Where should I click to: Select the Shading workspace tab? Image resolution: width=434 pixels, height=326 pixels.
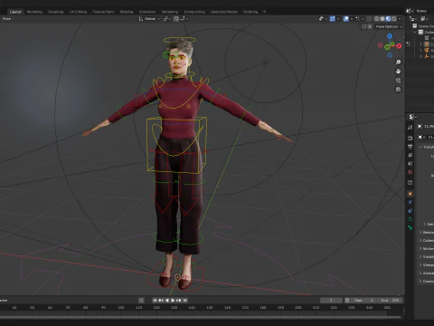127,12
